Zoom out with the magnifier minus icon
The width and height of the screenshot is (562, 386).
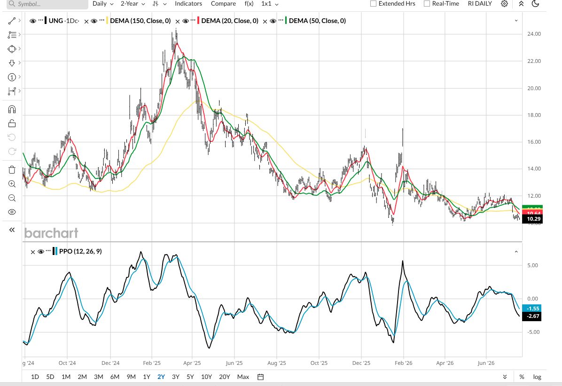coord(12,198)
